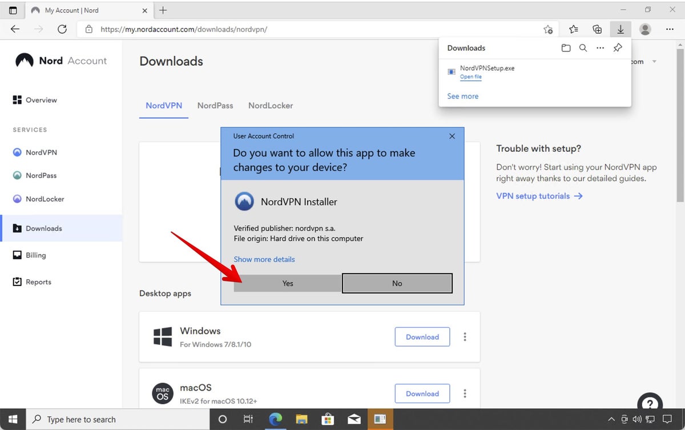Viewport: 685px width, 430px height.
Task: Select Downloads in the sidebar
Action: pyautogui.click(x=61, y=228)
